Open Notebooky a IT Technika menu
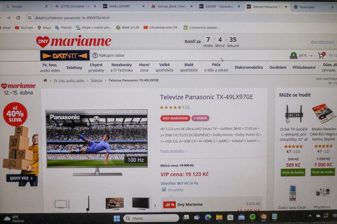The height and width of the screenshot is (224, 337). [x=121, y=68]
